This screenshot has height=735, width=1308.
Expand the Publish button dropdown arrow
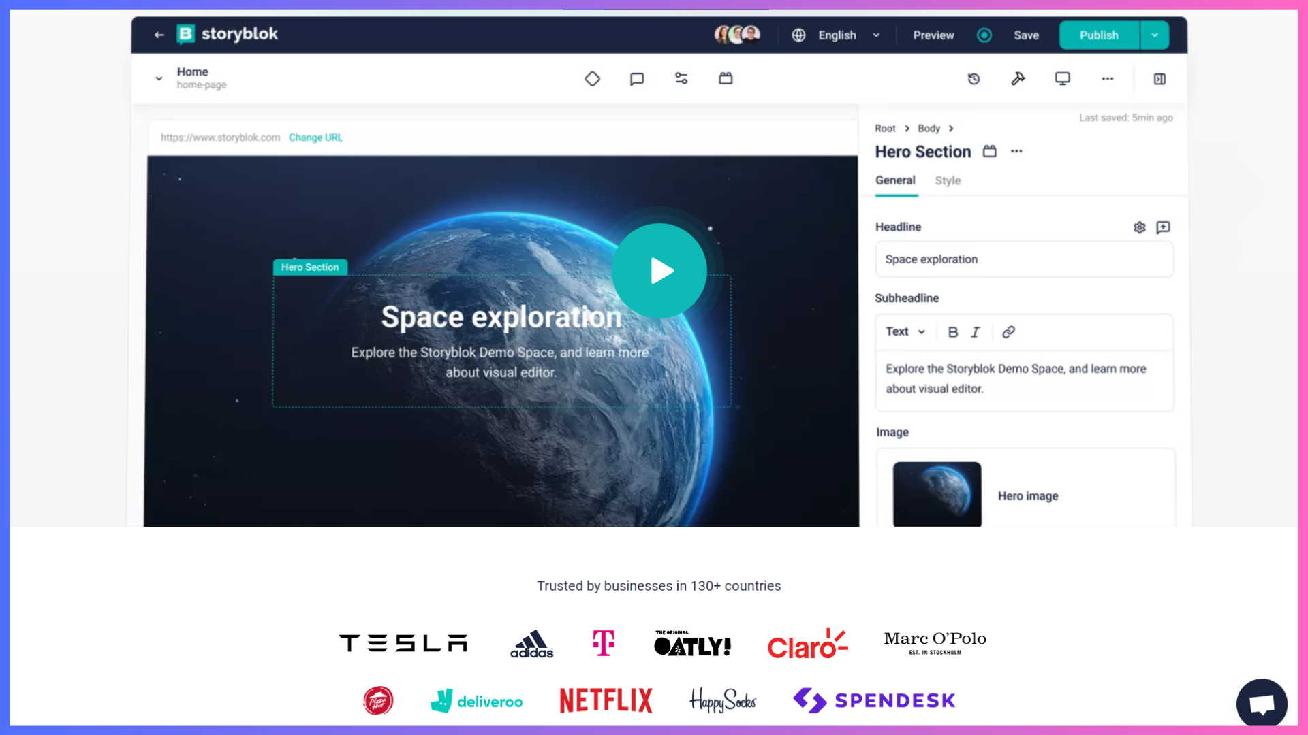[1155, 35]
